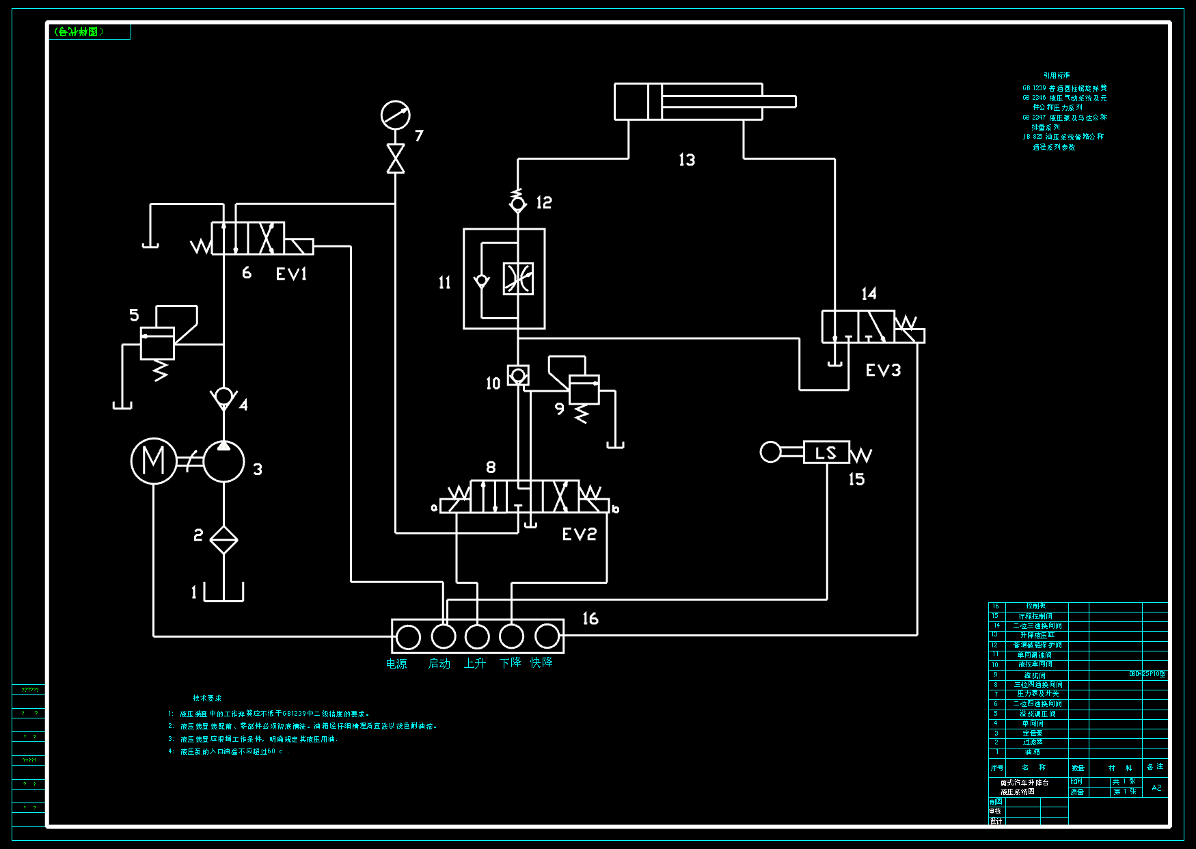Select the 定量泵 row in parts list
The height and width of the screenshot is (849, 1196).
1078,733
